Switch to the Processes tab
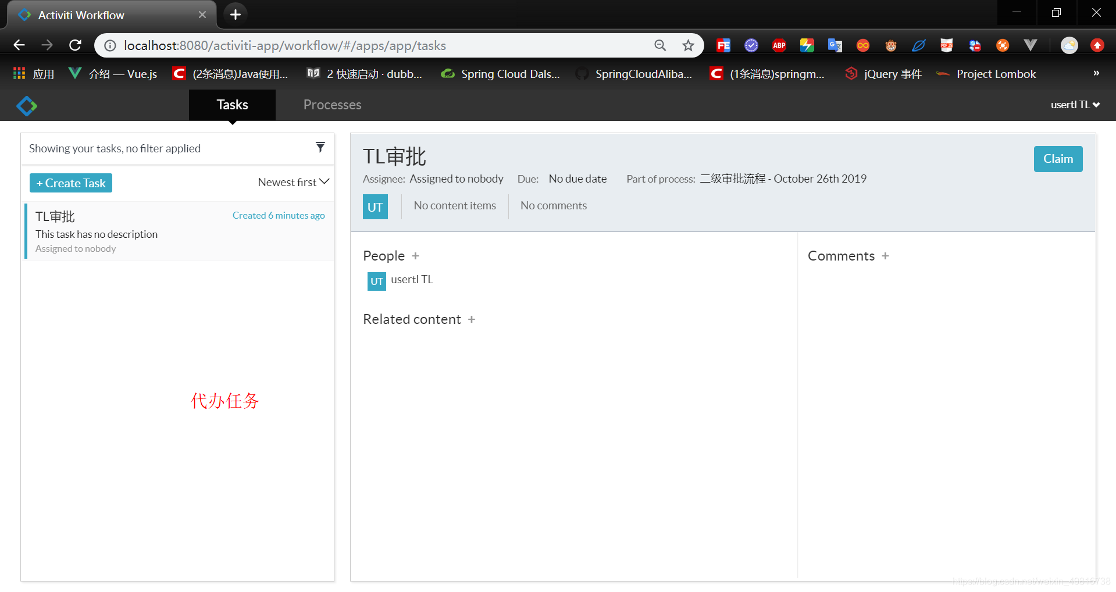 [332, 105]
